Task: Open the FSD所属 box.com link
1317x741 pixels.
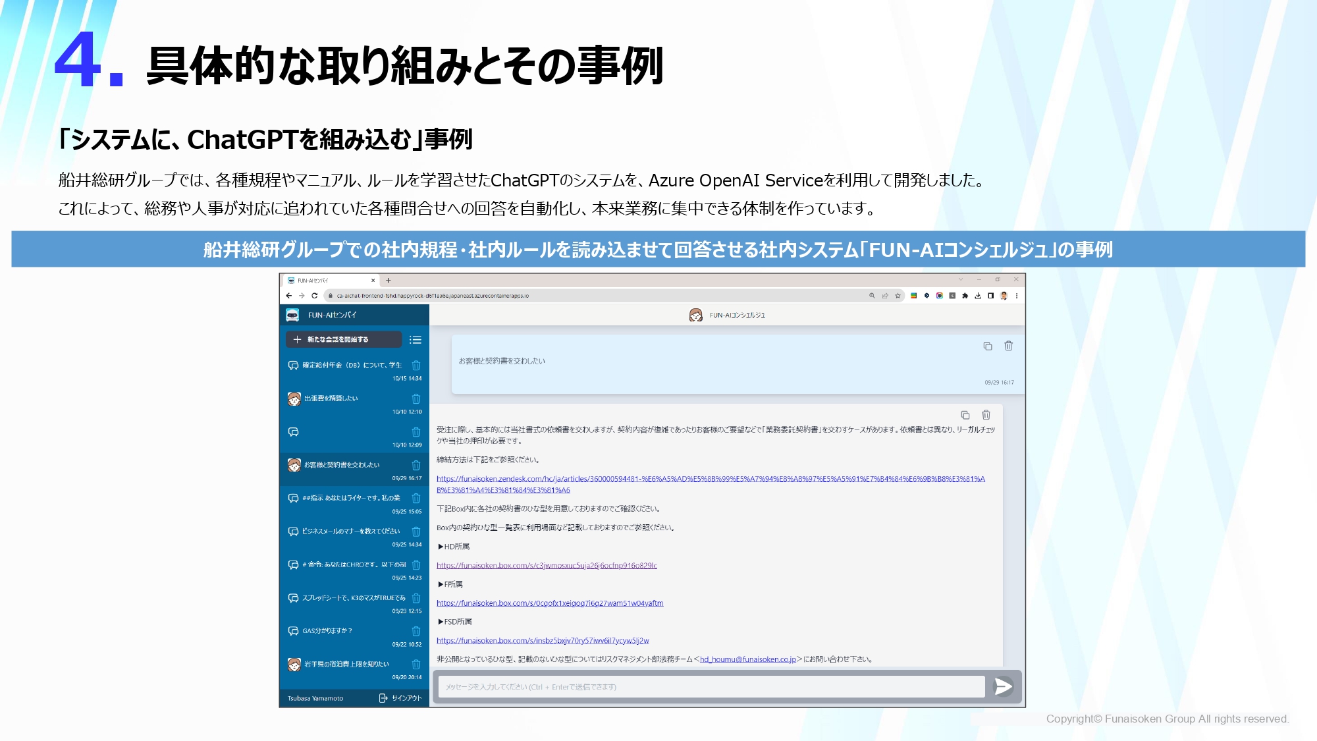Action: pyautogui.click(x=543, y=641)
